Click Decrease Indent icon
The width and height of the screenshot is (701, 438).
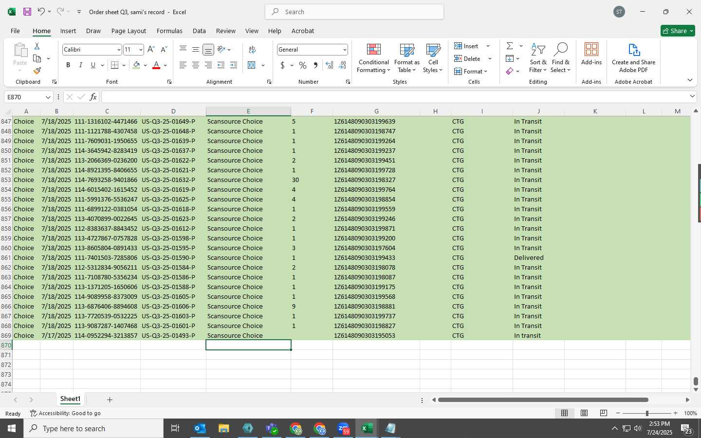[221, 65]
